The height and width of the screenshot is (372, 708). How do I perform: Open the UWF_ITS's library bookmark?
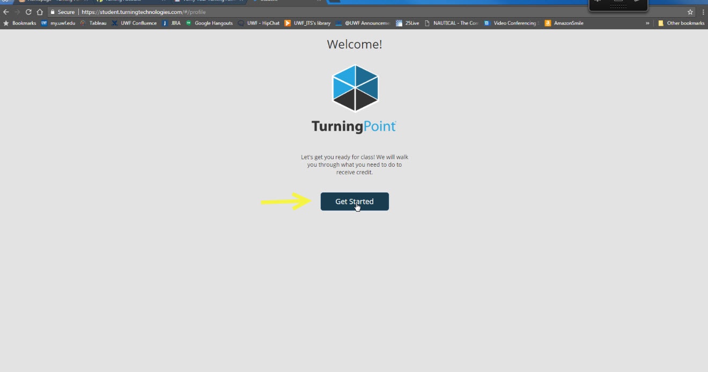308,23
